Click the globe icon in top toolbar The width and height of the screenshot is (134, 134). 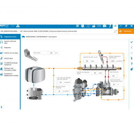(x=77, y=26)
